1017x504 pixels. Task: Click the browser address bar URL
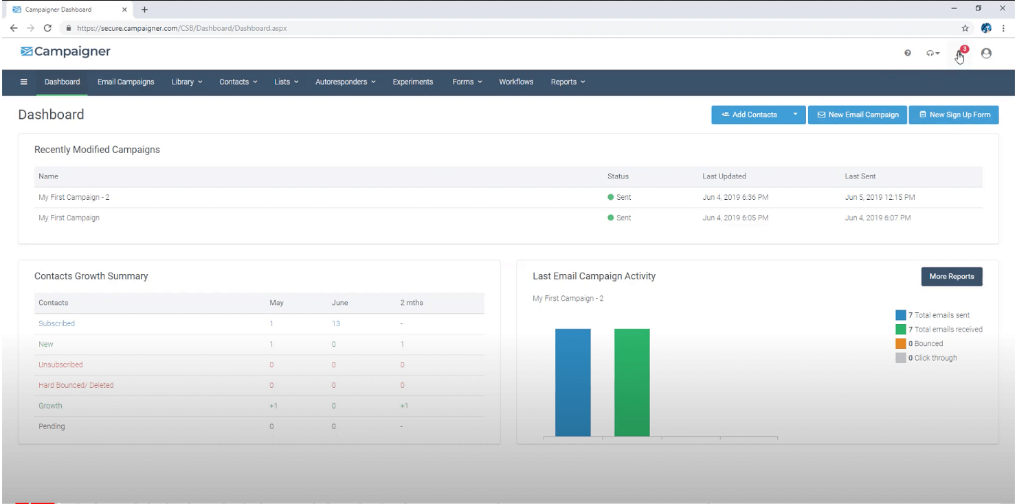181,28
